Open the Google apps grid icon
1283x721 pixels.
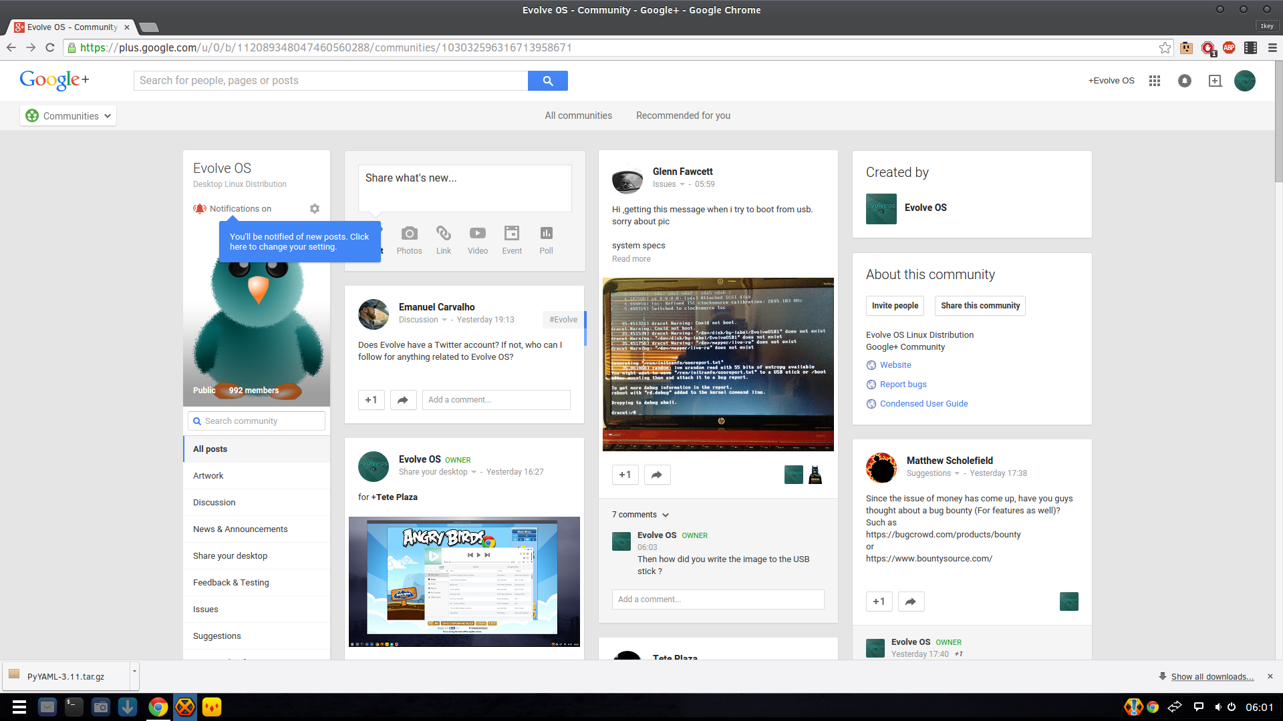click(x=1154, y=81)
